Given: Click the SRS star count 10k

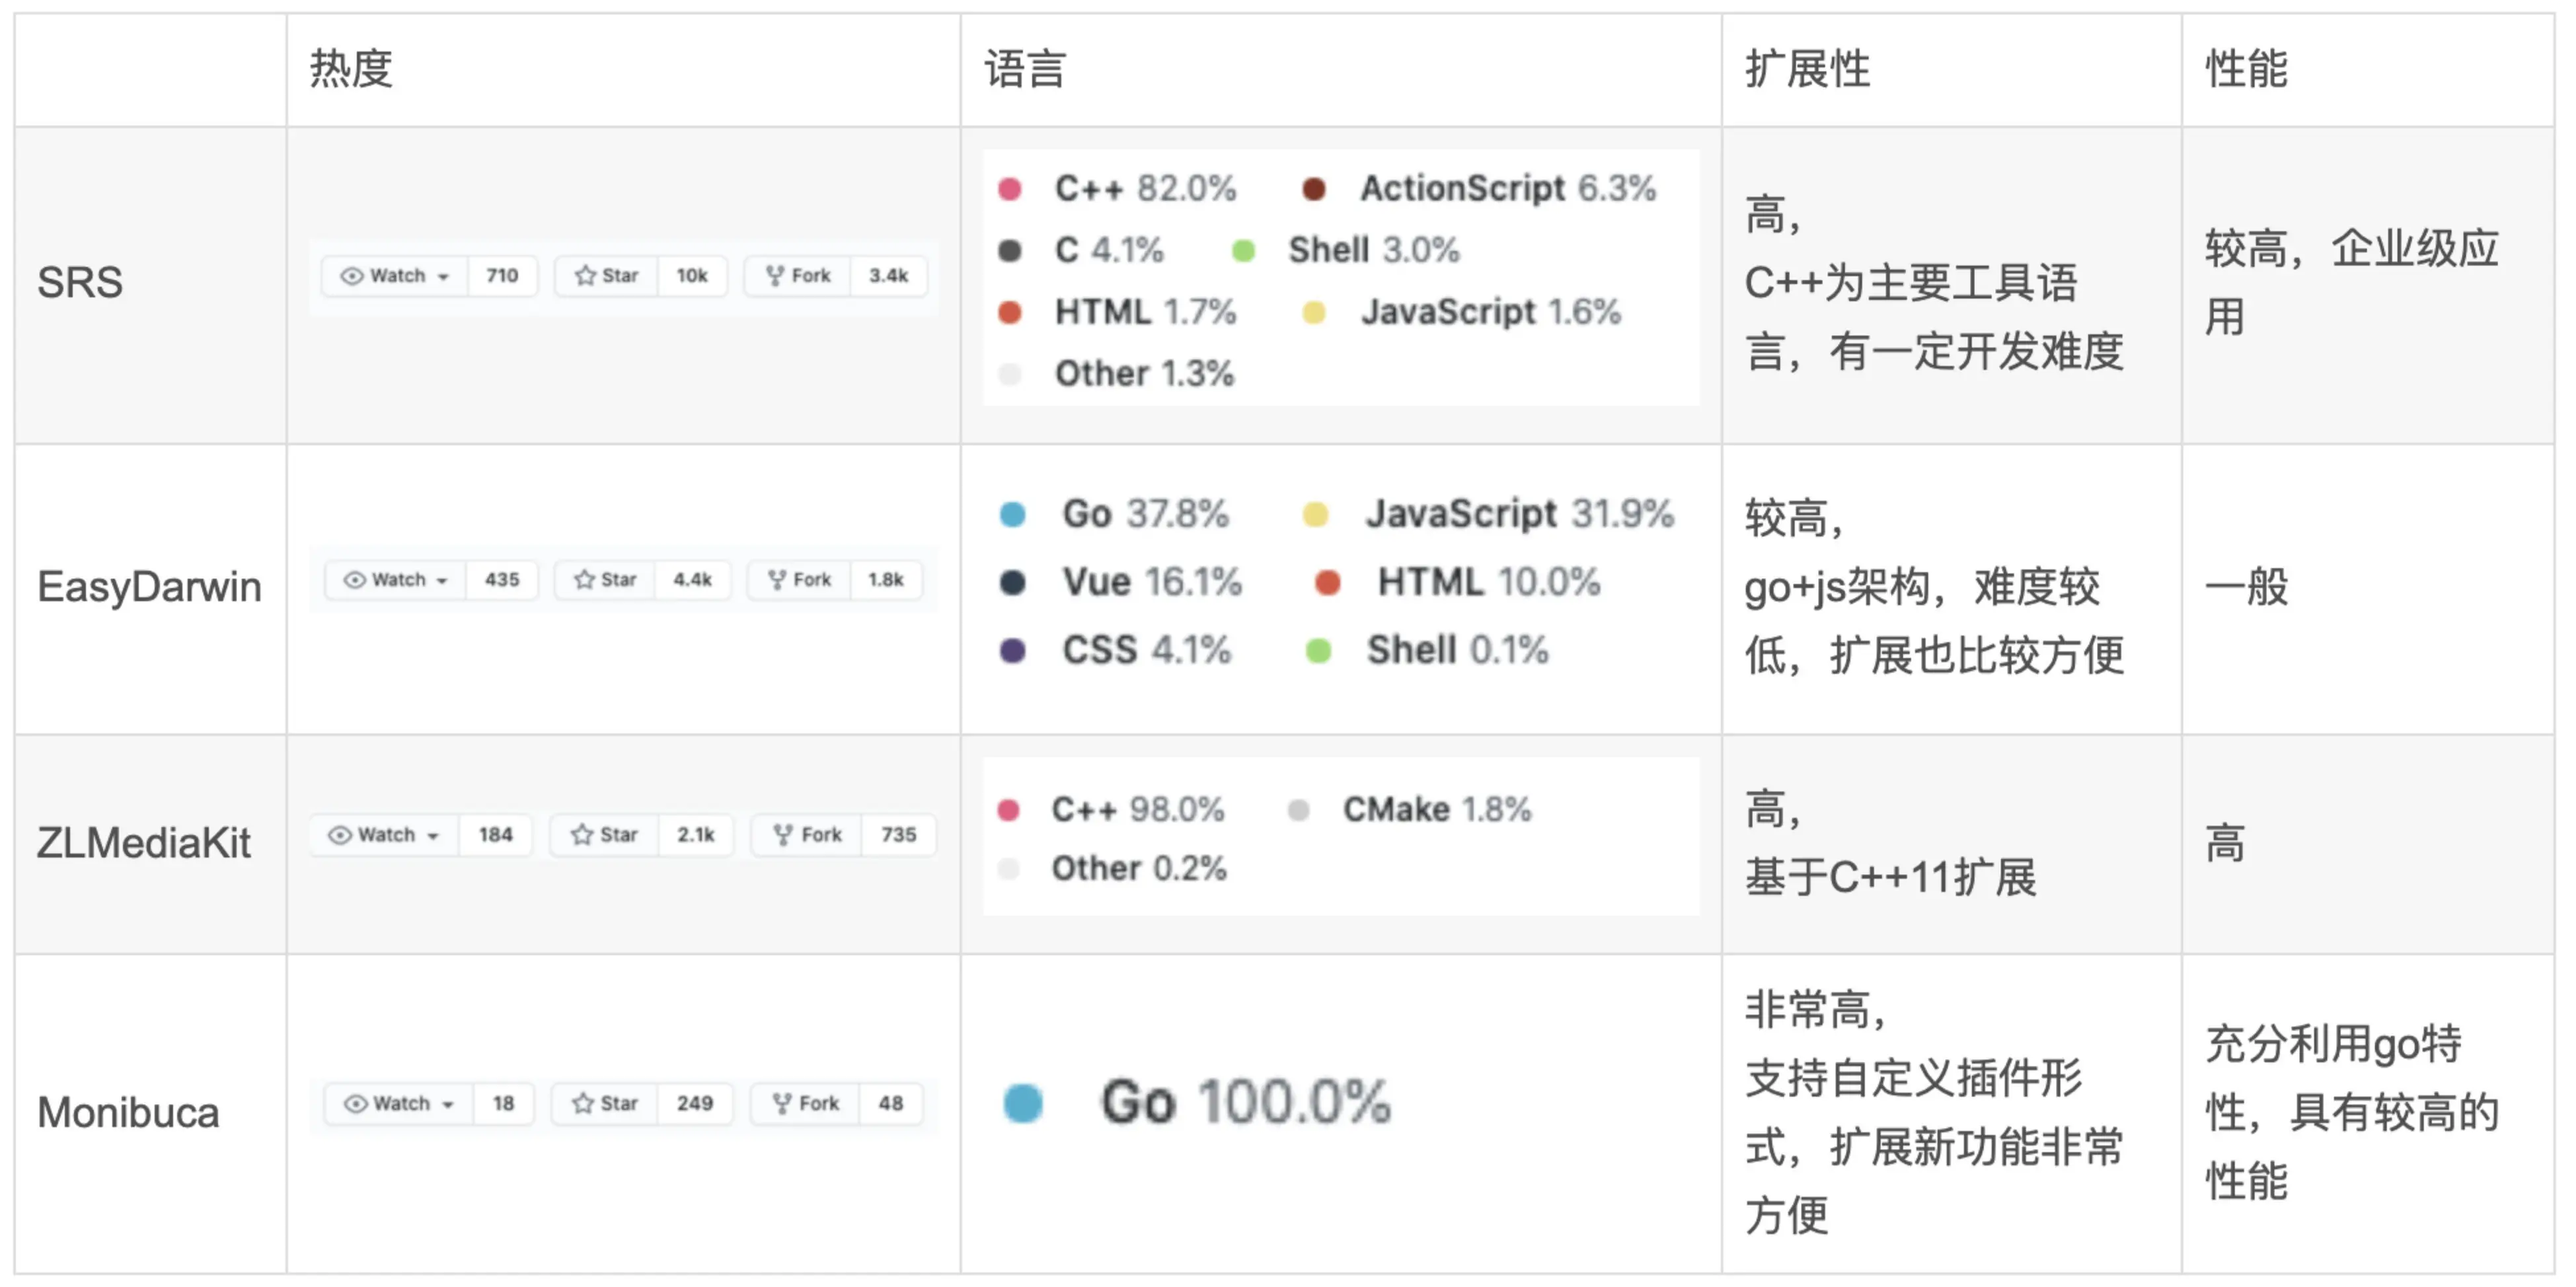Looking at the screenshot, I should pyautogui.click(x=691, y=276).
